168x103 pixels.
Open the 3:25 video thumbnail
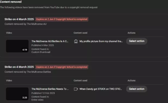[17, 94]
